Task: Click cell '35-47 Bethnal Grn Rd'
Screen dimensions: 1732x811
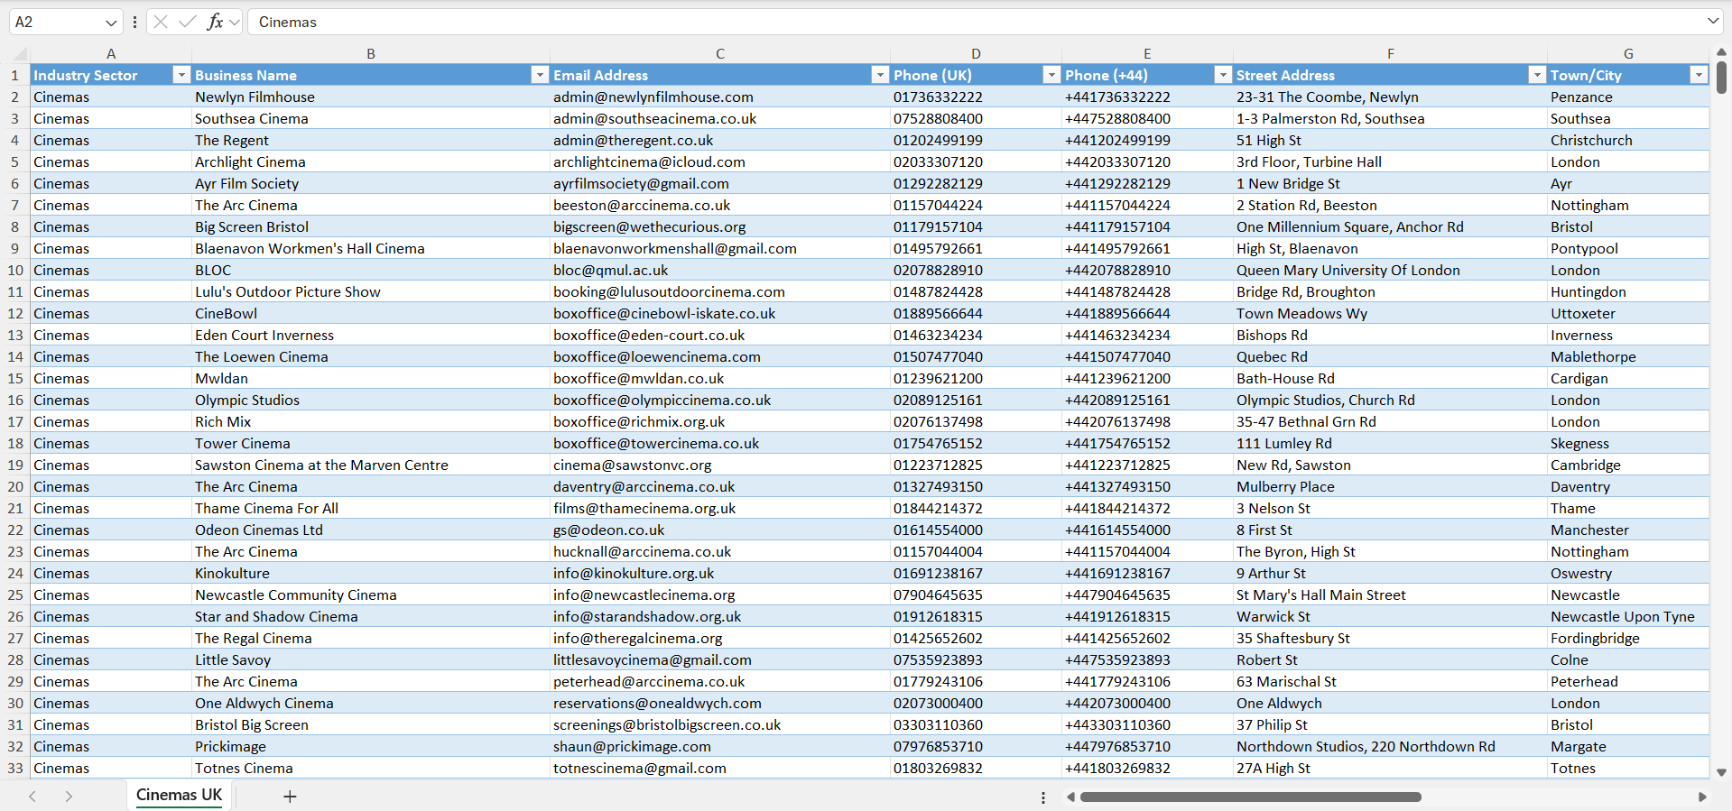Action: pos(1390,421)
